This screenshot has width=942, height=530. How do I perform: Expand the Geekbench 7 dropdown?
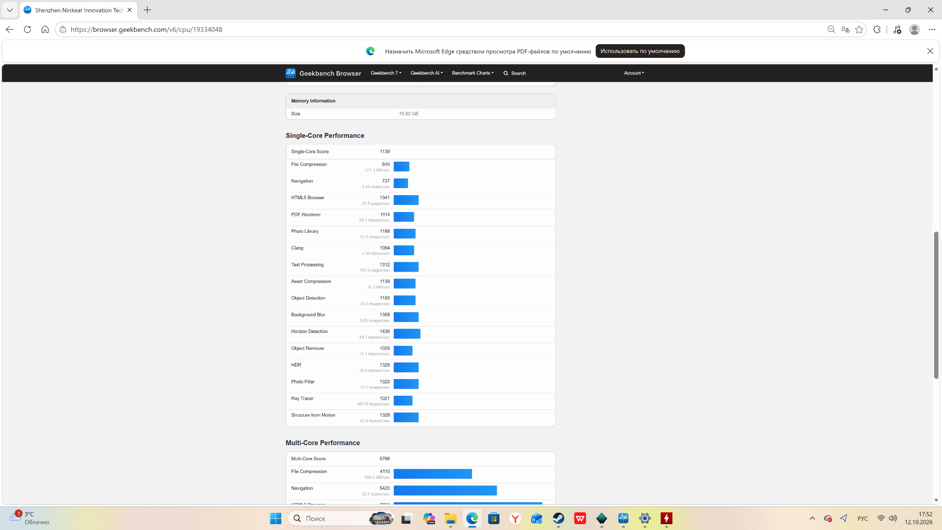click(x=386, y=73)
